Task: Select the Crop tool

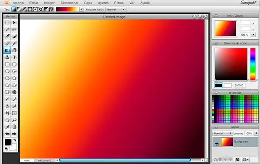Action: pyautogui.click(x=7, y=113)
